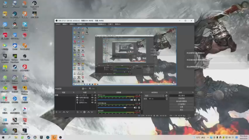Remove the selected scene with the minus button

pyautogui.click(x=60, y=112)
